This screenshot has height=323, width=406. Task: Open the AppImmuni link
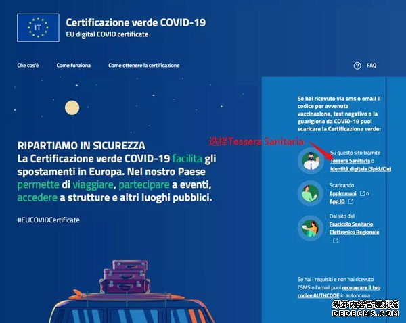click(343, 193)
